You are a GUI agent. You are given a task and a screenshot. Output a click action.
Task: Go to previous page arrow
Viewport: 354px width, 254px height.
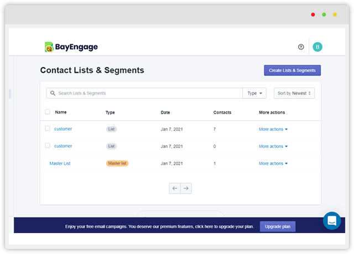[175, 188]
